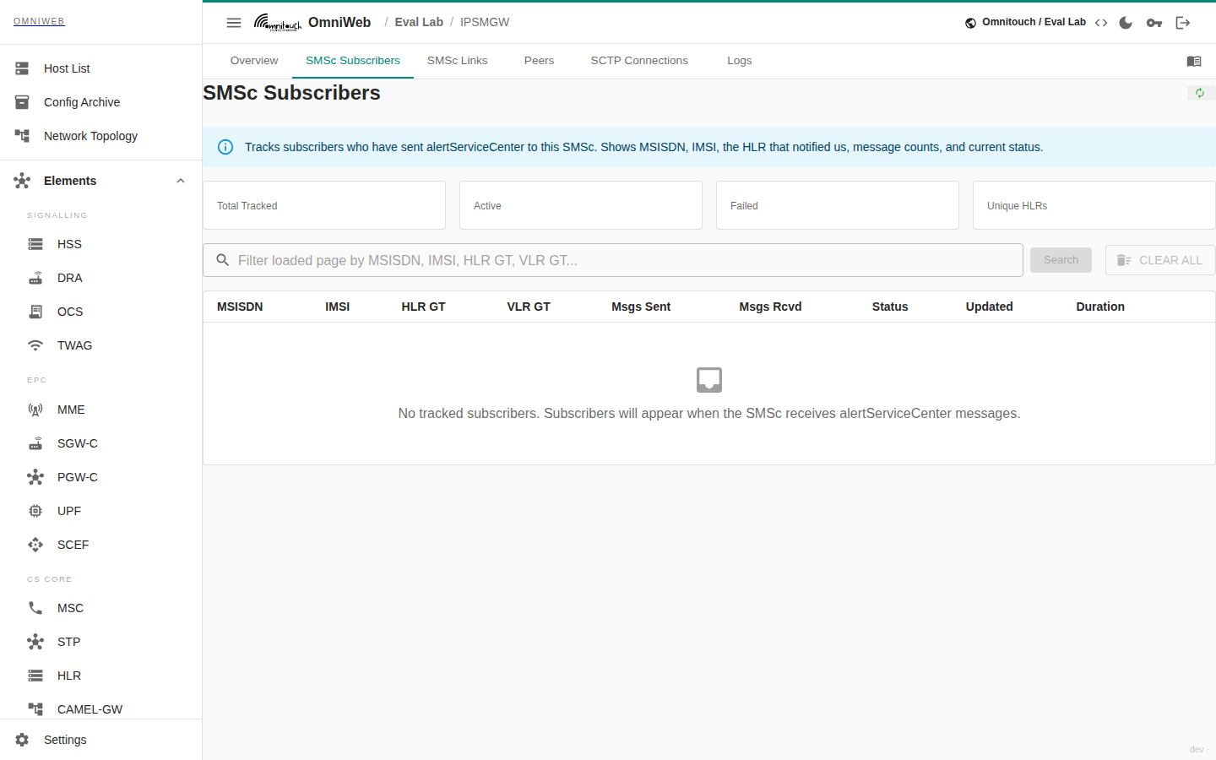Click the TWAG wifi icon

tap(35, 345)
